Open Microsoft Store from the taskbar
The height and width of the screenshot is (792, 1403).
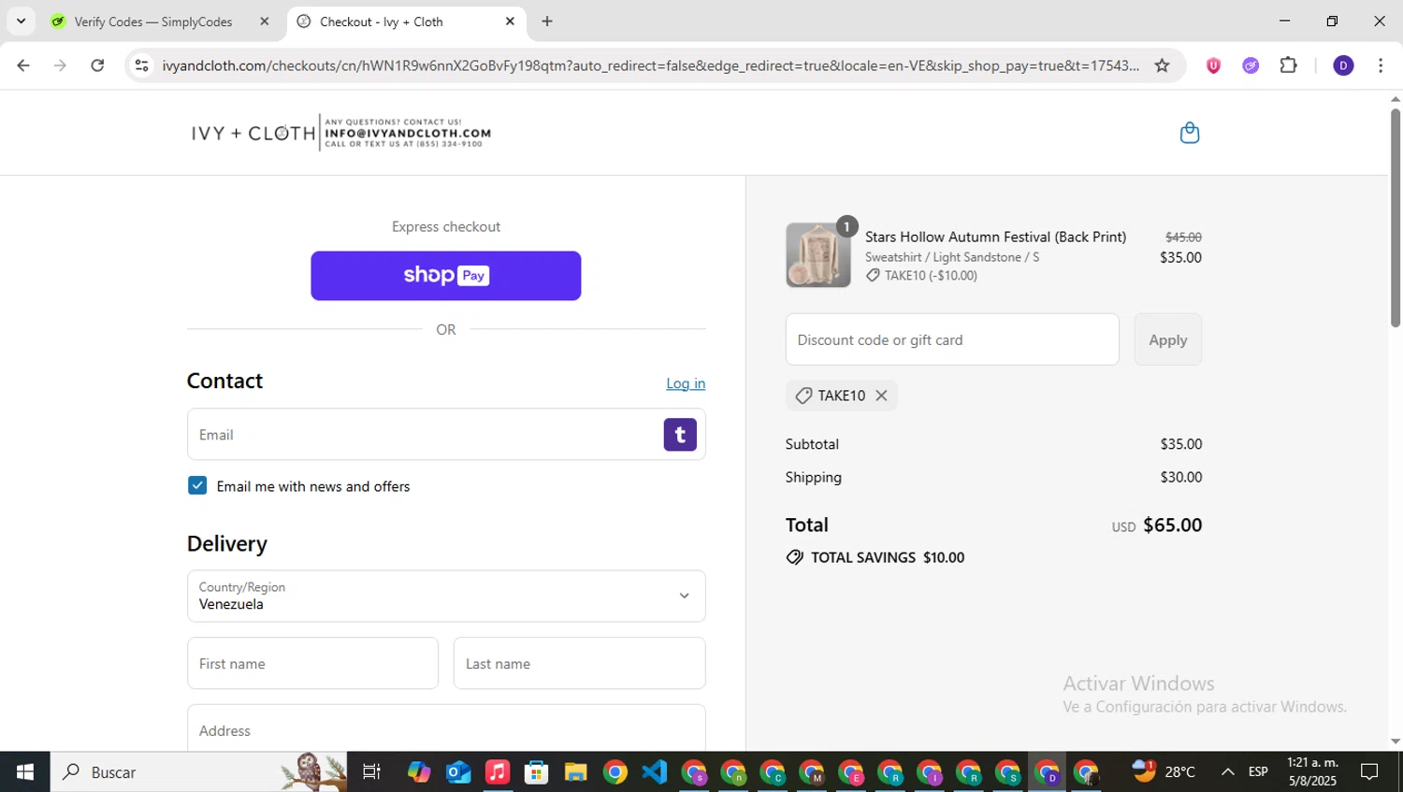point(536,771)
